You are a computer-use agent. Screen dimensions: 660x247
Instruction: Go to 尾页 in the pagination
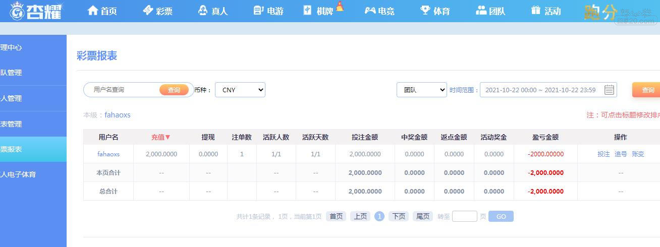tap(423, 216)
